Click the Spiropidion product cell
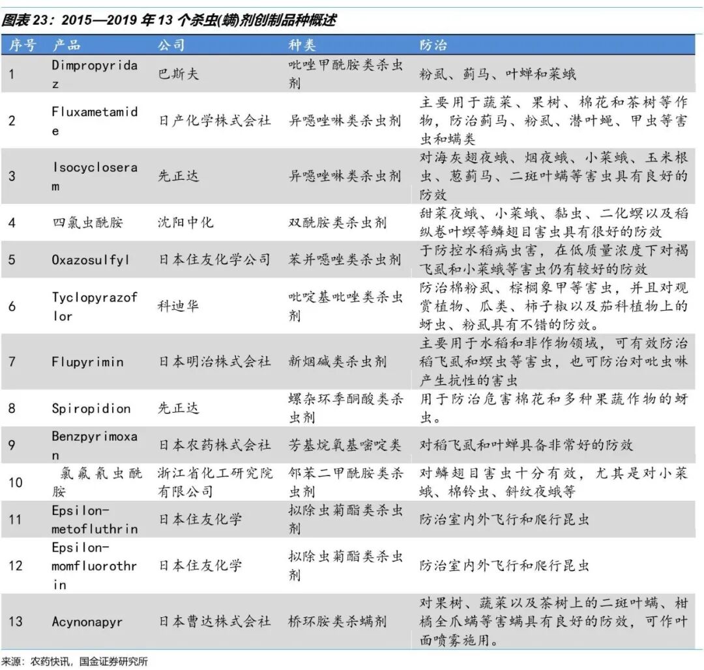The height and width of the screenshot is (670, 704). [x=91, y=408]
